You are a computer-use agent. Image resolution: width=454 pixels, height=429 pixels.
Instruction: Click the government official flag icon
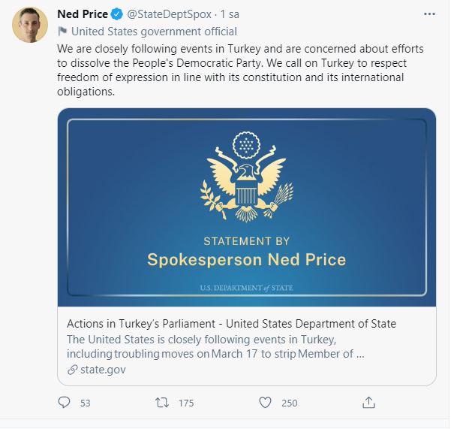(x=62, y=32)
